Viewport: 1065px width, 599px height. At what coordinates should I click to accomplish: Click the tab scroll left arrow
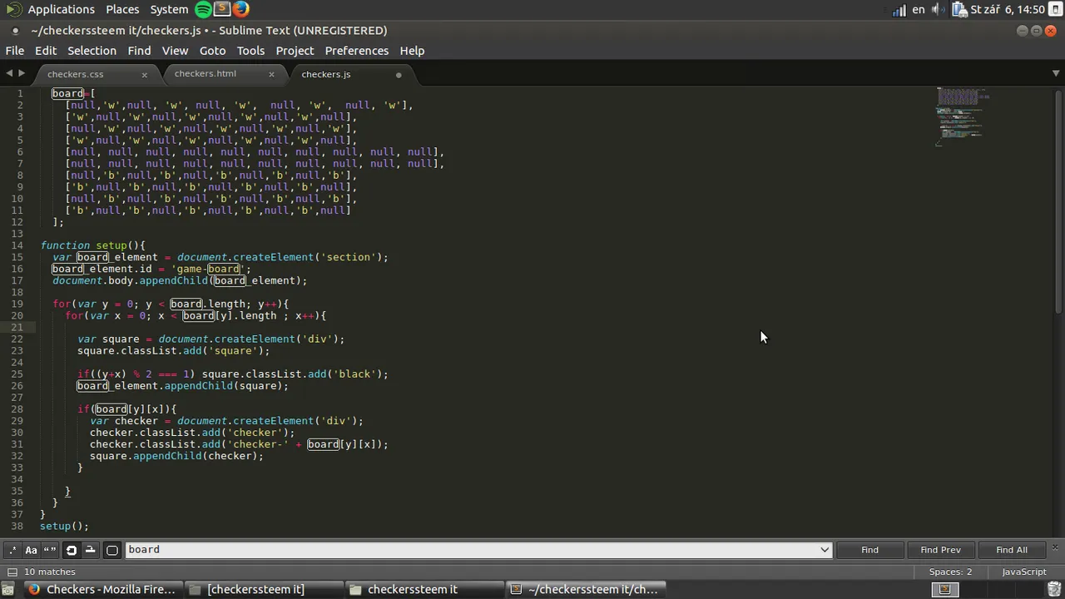tap(9, 73)
